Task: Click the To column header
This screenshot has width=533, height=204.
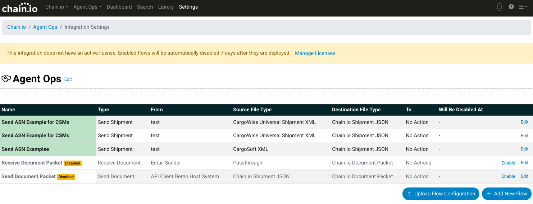Action: click(x=409, y=110)
